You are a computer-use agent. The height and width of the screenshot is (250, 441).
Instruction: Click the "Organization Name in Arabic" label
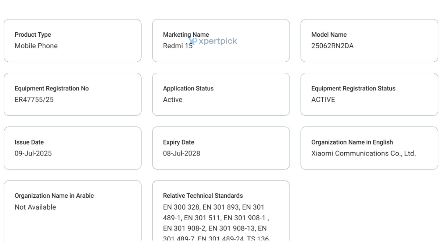[x=54, y=196]
